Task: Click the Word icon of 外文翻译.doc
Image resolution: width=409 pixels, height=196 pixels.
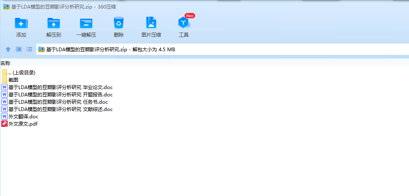Action: click(x=4, y=116)
